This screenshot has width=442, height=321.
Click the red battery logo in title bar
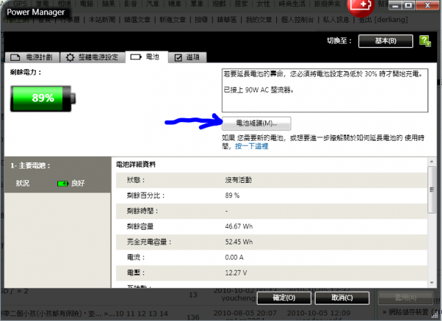(361, 7)
